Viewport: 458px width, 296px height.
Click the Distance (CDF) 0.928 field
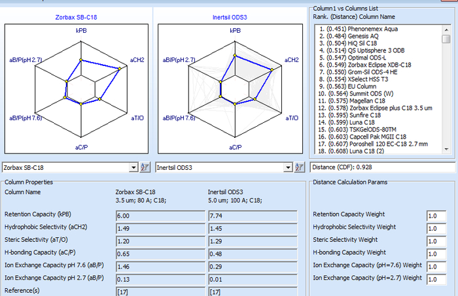point(382,167)
